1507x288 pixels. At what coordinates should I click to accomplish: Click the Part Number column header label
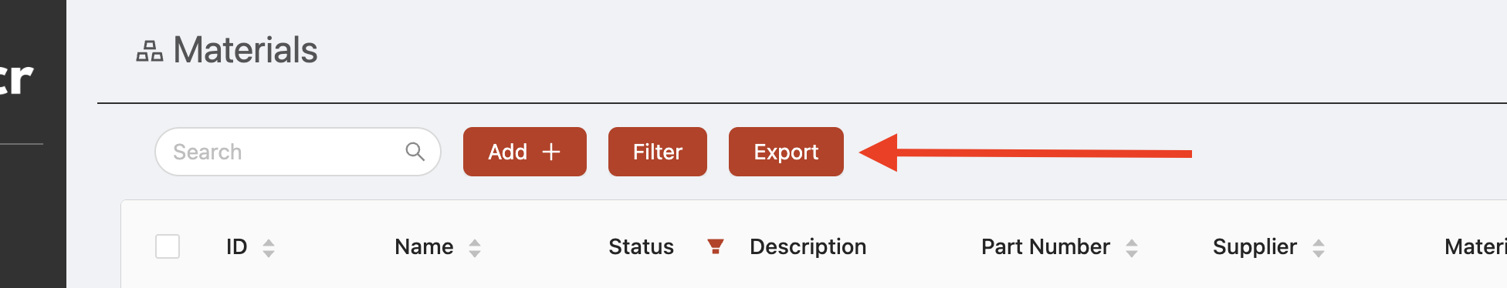1045,246
